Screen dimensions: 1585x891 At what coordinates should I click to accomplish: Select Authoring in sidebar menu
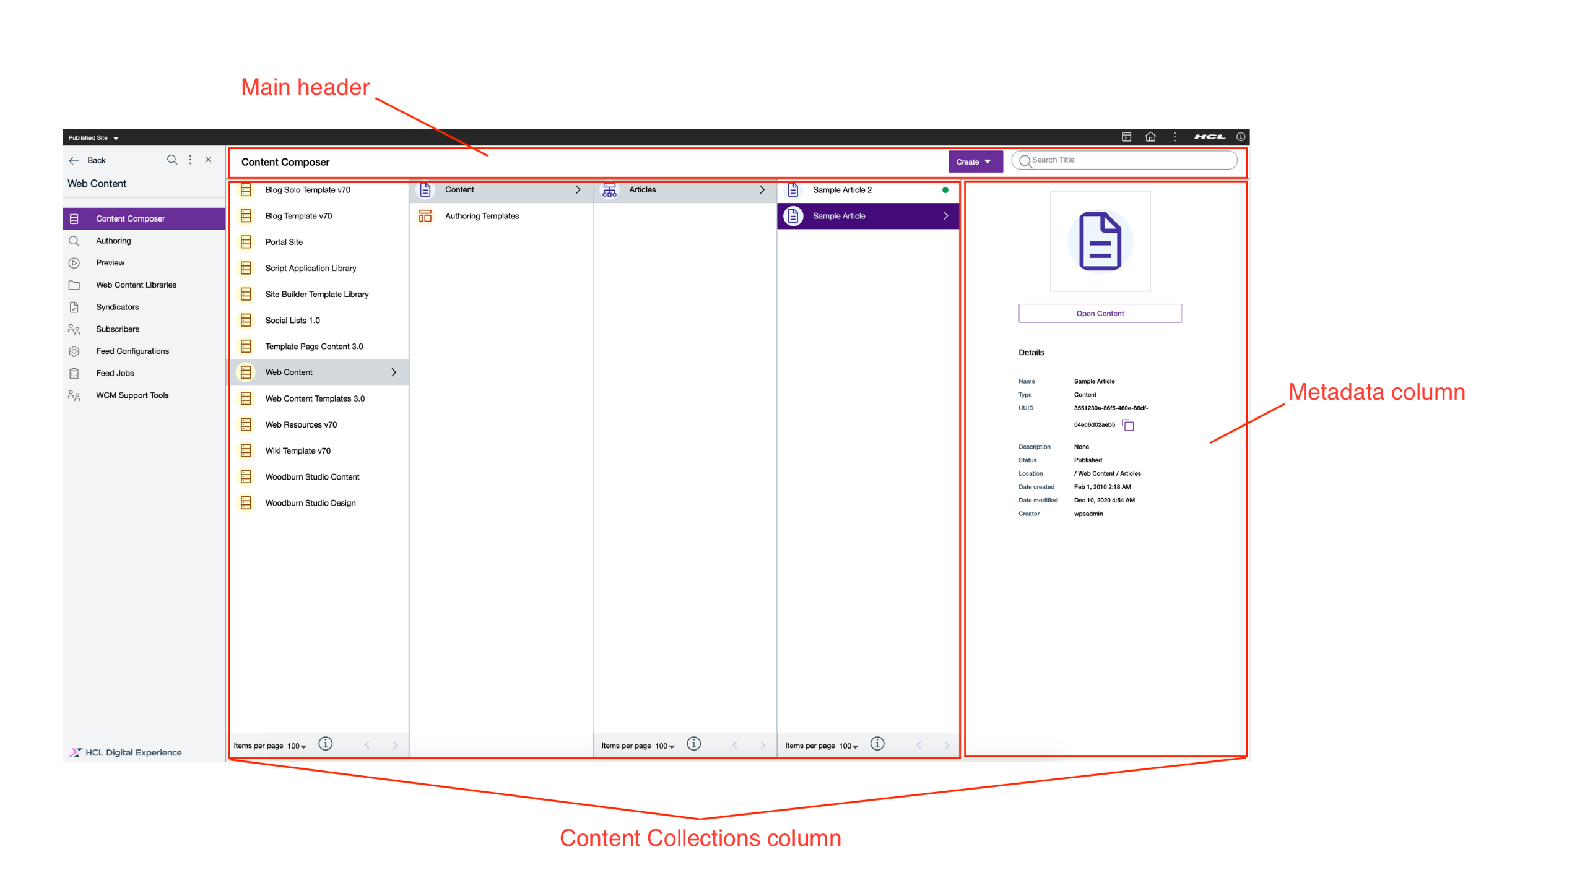[x=113, y=241]
